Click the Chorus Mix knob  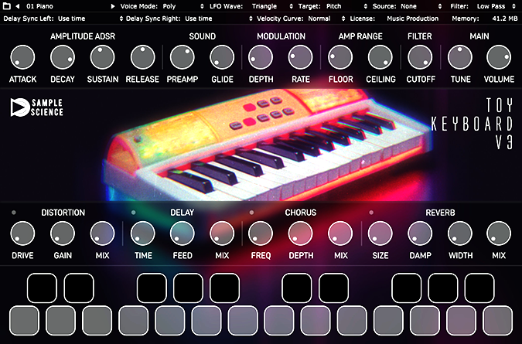click(340, 233)
